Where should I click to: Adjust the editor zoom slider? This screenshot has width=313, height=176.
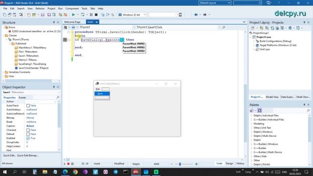pyautogui.click(x=180, y=164)
